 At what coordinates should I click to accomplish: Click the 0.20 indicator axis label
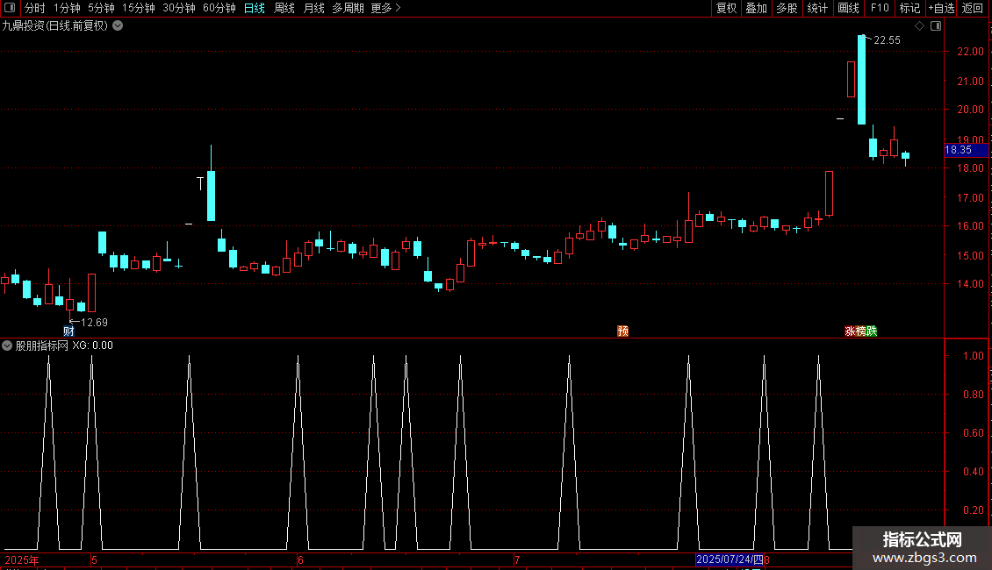tap(973, 510)
